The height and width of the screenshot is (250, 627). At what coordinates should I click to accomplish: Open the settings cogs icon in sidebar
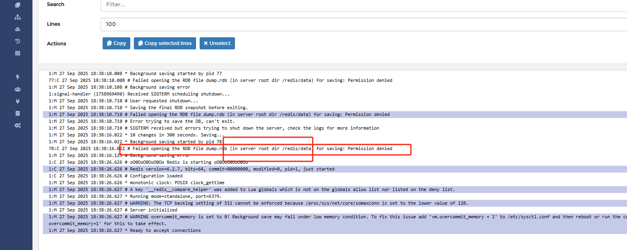tap(17, 125)
